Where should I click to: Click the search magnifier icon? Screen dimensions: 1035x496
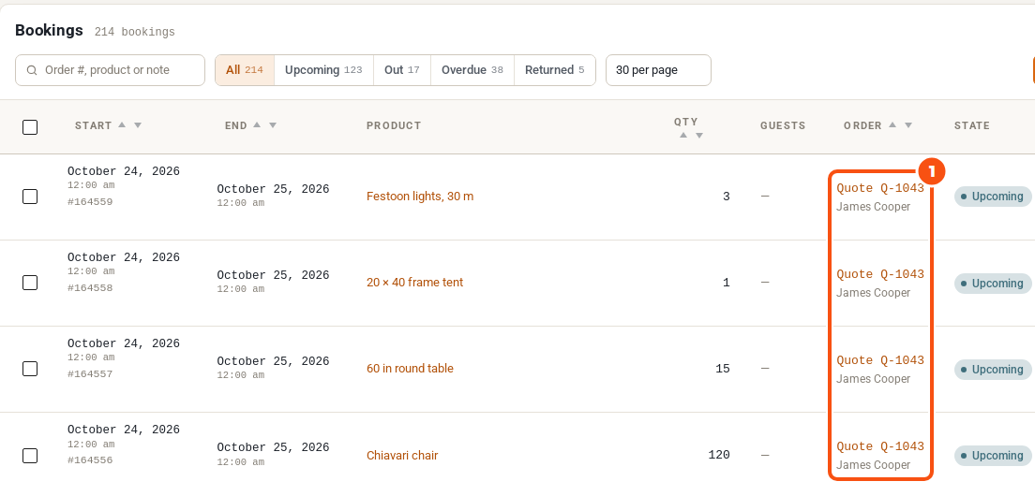[32, 70]
